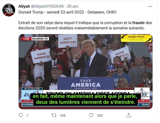Viewport: 160px width, 123px height.
Task: Click the like count 283
Action: pyautogui.click(x=100, y=116)
